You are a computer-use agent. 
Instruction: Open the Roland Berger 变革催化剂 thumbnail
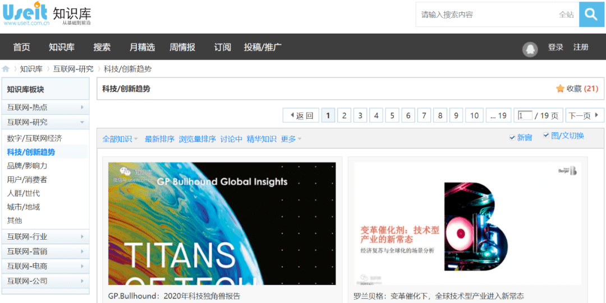pyautogui.click(x=467, y=223)
